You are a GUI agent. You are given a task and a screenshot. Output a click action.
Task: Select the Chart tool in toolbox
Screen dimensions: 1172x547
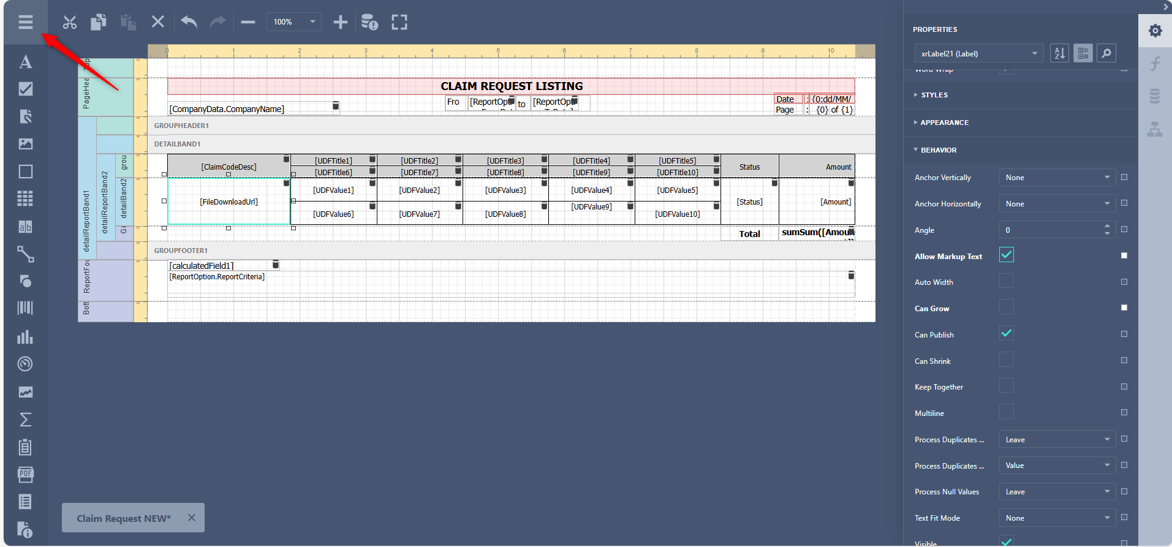point(25,337)
